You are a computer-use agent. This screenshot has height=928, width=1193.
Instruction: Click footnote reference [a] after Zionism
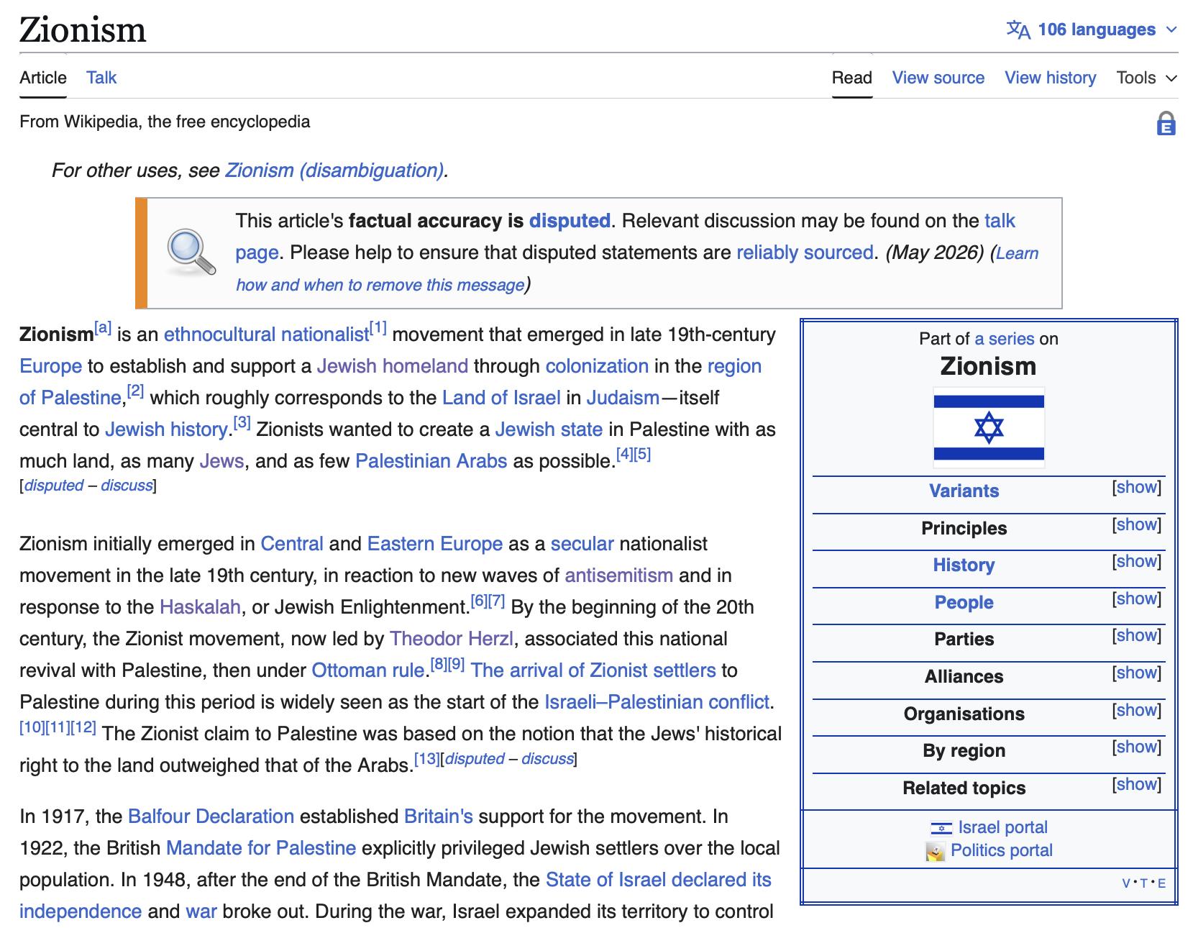103,329
